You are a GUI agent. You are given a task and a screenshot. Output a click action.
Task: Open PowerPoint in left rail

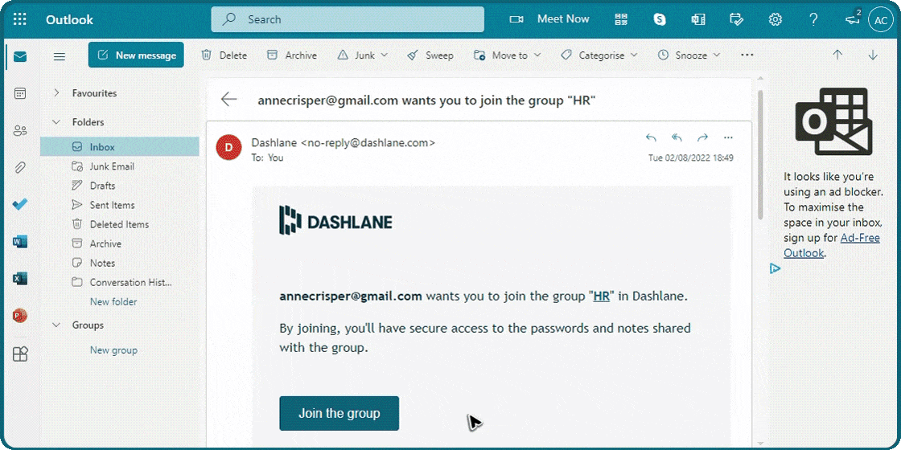(x=20, y=316)
